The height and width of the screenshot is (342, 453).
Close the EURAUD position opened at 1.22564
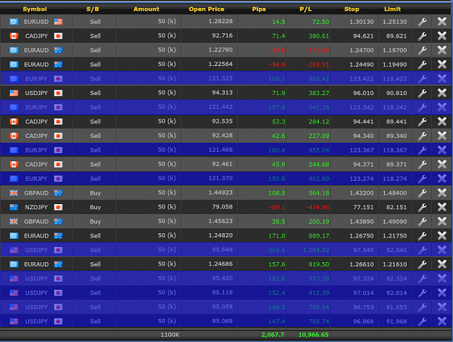coord(441,64)
